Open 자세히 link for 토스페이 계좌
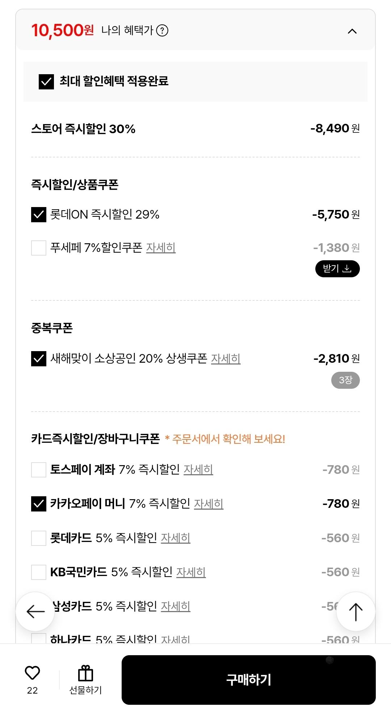This screenshot has width=391, height=716. pyautogui.click(x=198, y=470)
